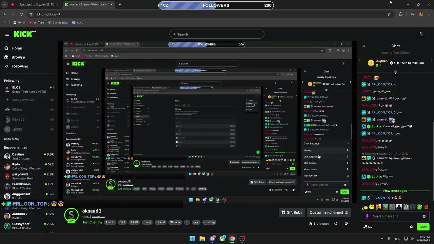Expand the tab search dropdown arrow
434x244 pixels.
[5, 4]
